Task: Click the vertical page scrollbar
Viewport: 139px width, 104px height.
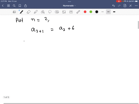Action: click(138, 25)
